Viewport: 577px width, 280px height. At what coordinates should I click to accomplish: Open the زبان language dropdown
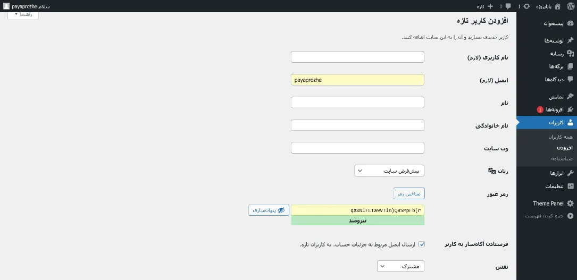tap(389, 171)
